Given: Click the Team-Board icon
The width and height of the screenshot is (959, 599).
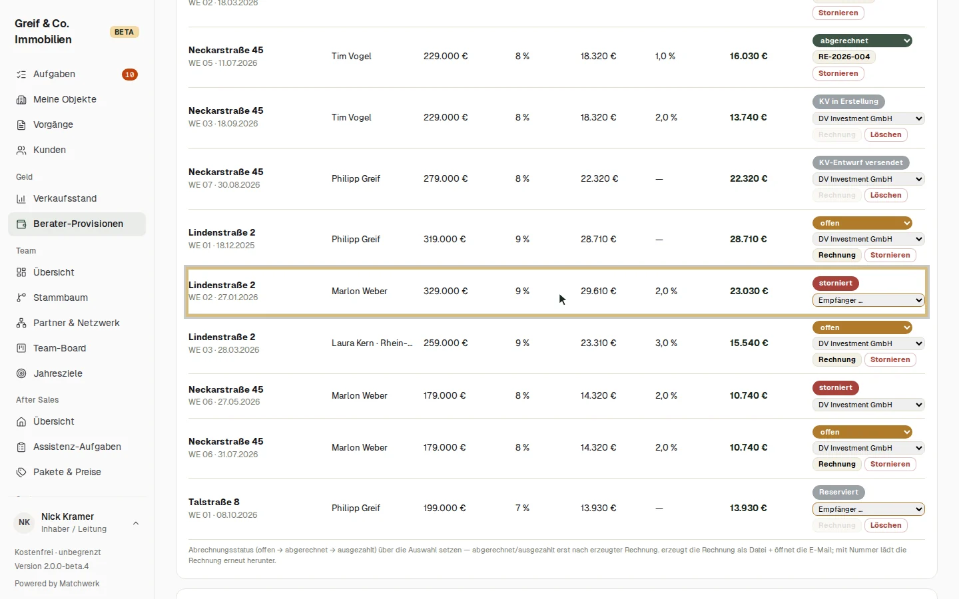Looking at the screenshot, I should coord(21,349).
